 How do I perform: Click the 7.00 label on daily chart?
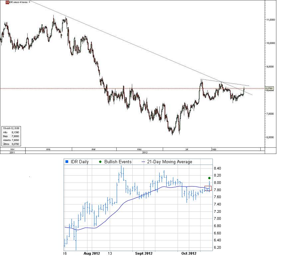click(x=217, y=218)
